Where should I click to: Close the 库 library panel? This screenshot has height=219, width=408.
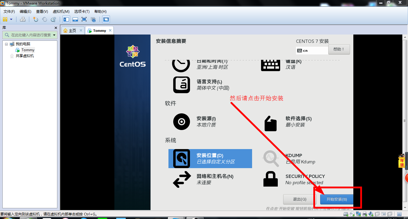[56, 28]
